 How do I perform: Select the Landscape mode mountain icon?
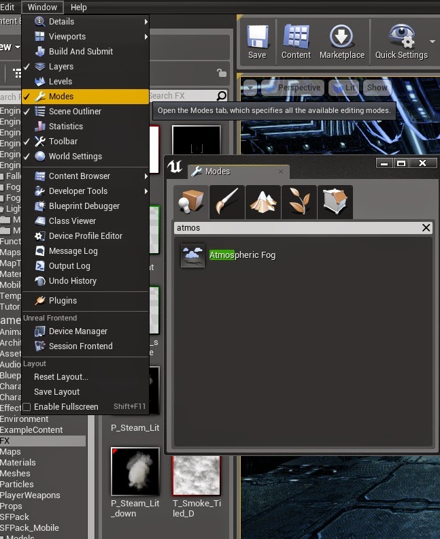tap(263, 202)
